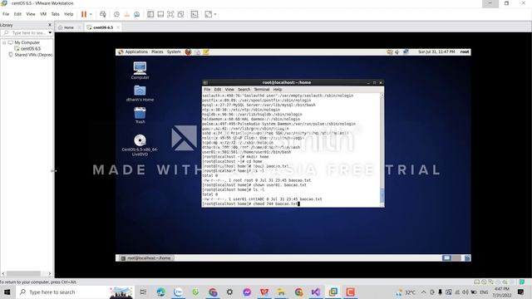Open the terminal window File menu
The image size is (532, 299).
(207, 90)
